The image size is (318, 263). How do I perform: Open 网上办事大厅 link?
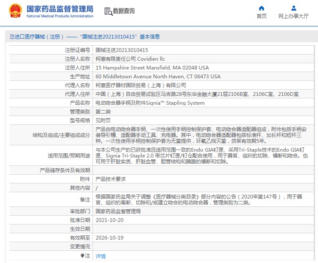[x=293, y=16]
